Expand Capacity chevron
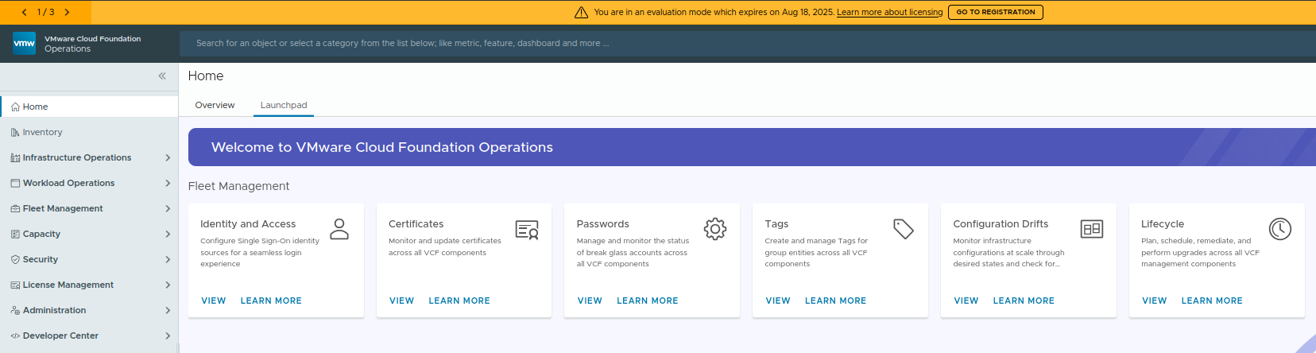Image resolution: width=1316 pixels, height=353 pixels. tap(168, 234)
